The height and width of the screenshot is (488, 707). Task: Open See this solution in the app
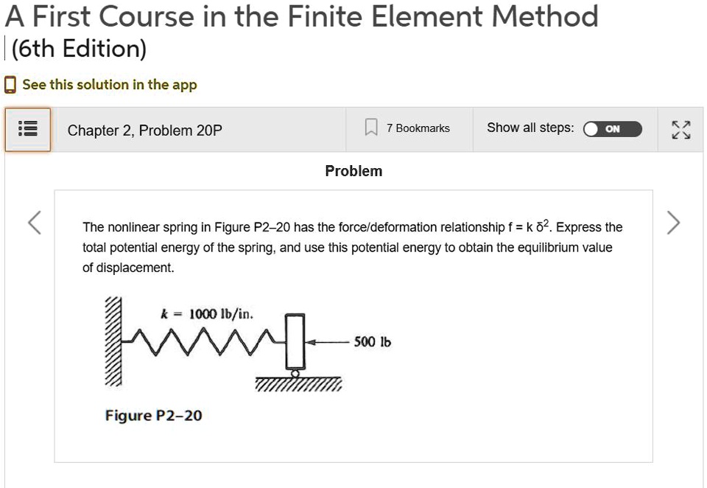point(110,85)
